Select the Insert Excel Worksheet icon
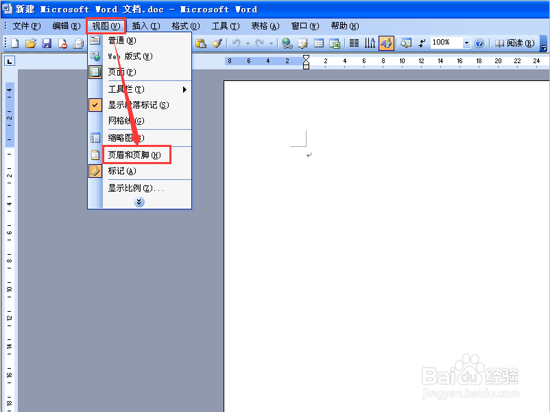 [x=334, y=43]
